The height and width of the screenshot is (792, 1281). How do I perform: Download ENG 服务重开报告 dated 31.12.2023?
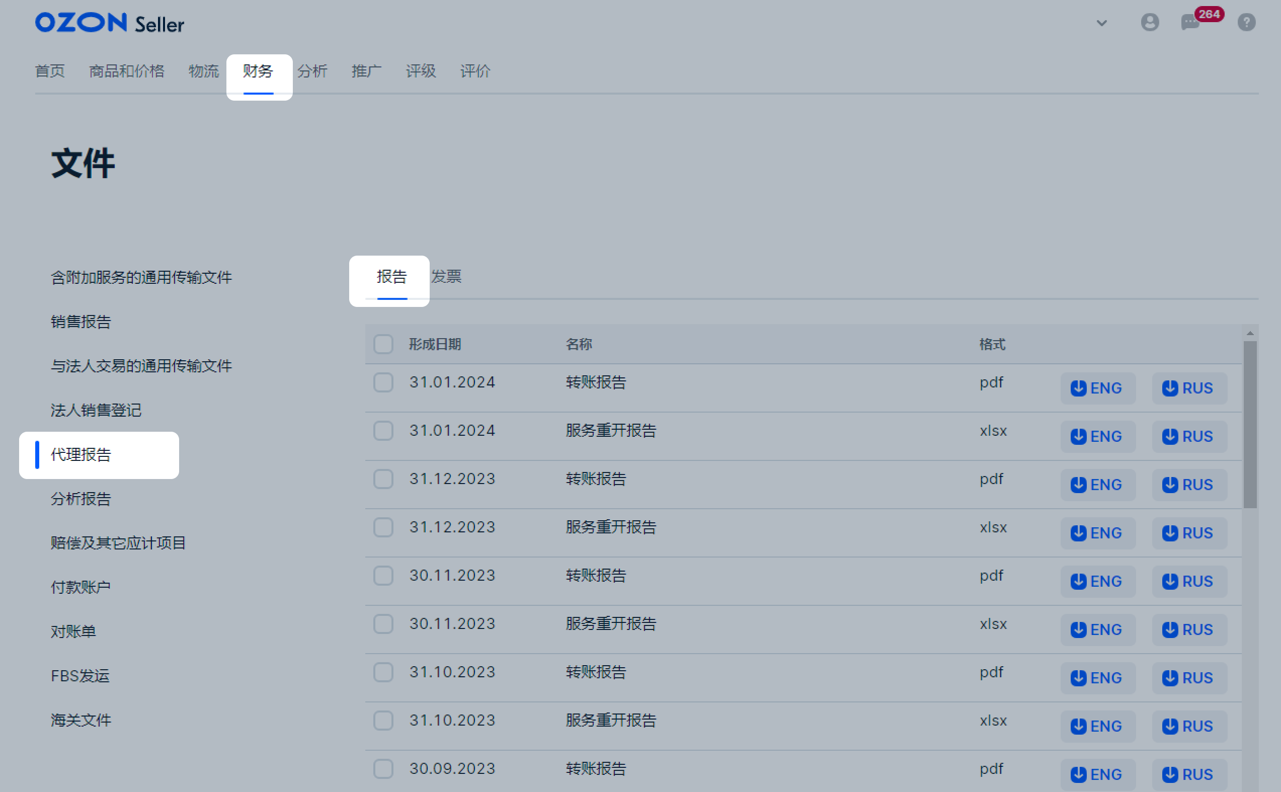(x=1098, y=533)
